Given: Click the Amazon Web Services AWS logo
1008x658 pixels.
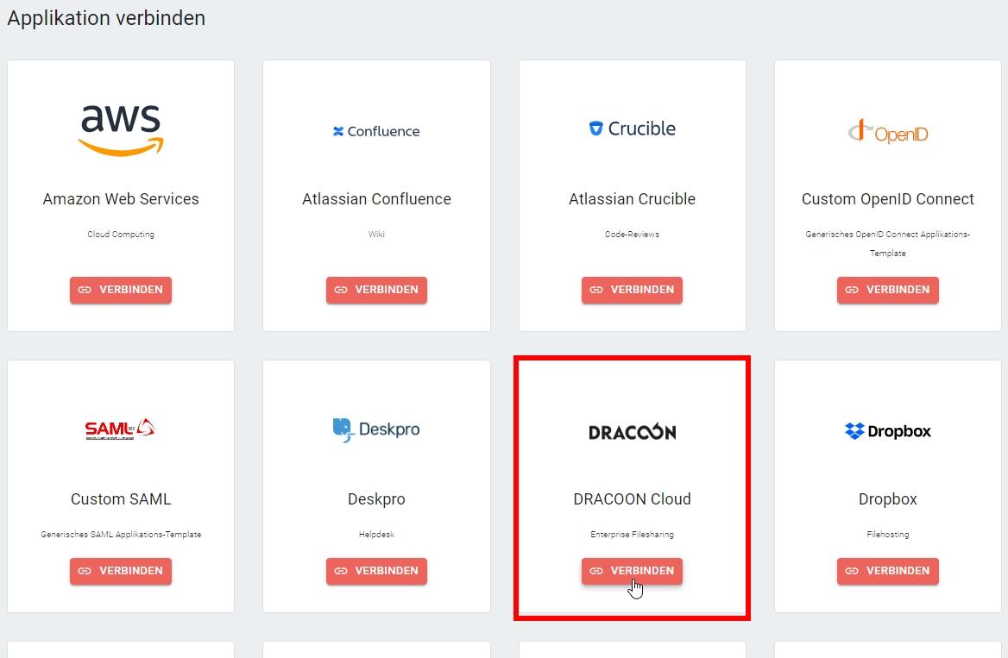Looking at the screenshot, I should pyautogui.click(x=121, y=130).
